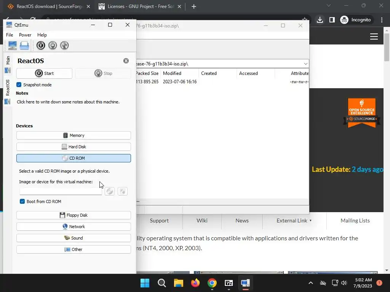Expand the Other device section
This screenshot has height=292, width=390.
coord(74,249)
